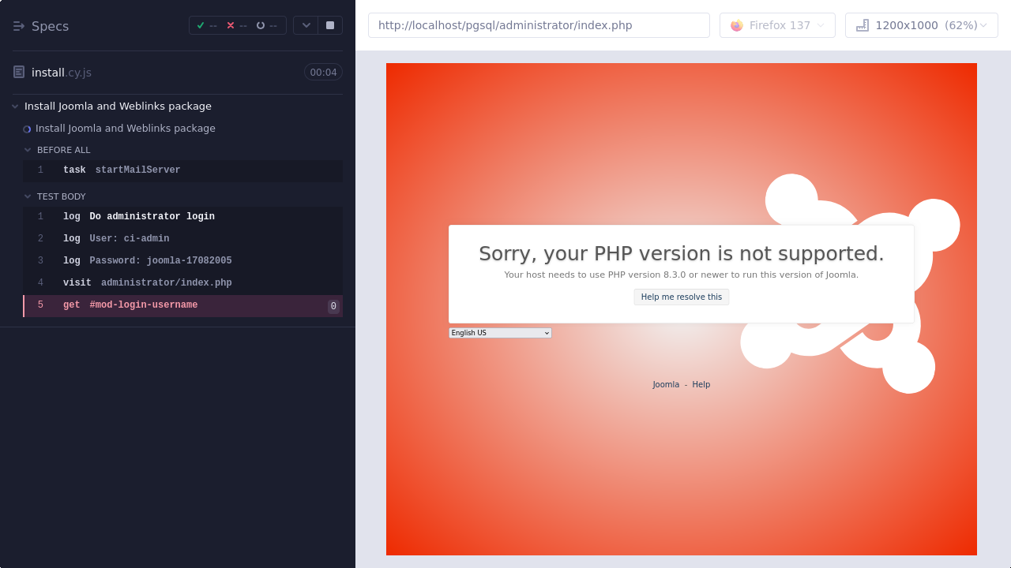Screen dimensions: 1011x568
Task: Click the pending tests spinner indicator
Action: (261, 25)
